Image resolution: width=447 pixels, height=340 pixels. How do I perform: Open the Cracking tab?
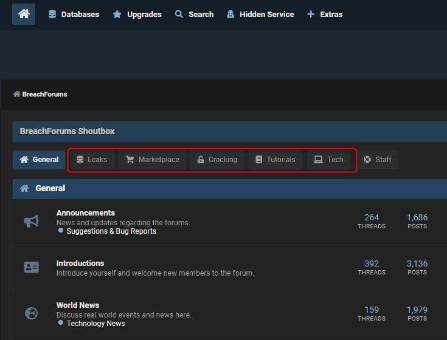click(x=217, y=160)
